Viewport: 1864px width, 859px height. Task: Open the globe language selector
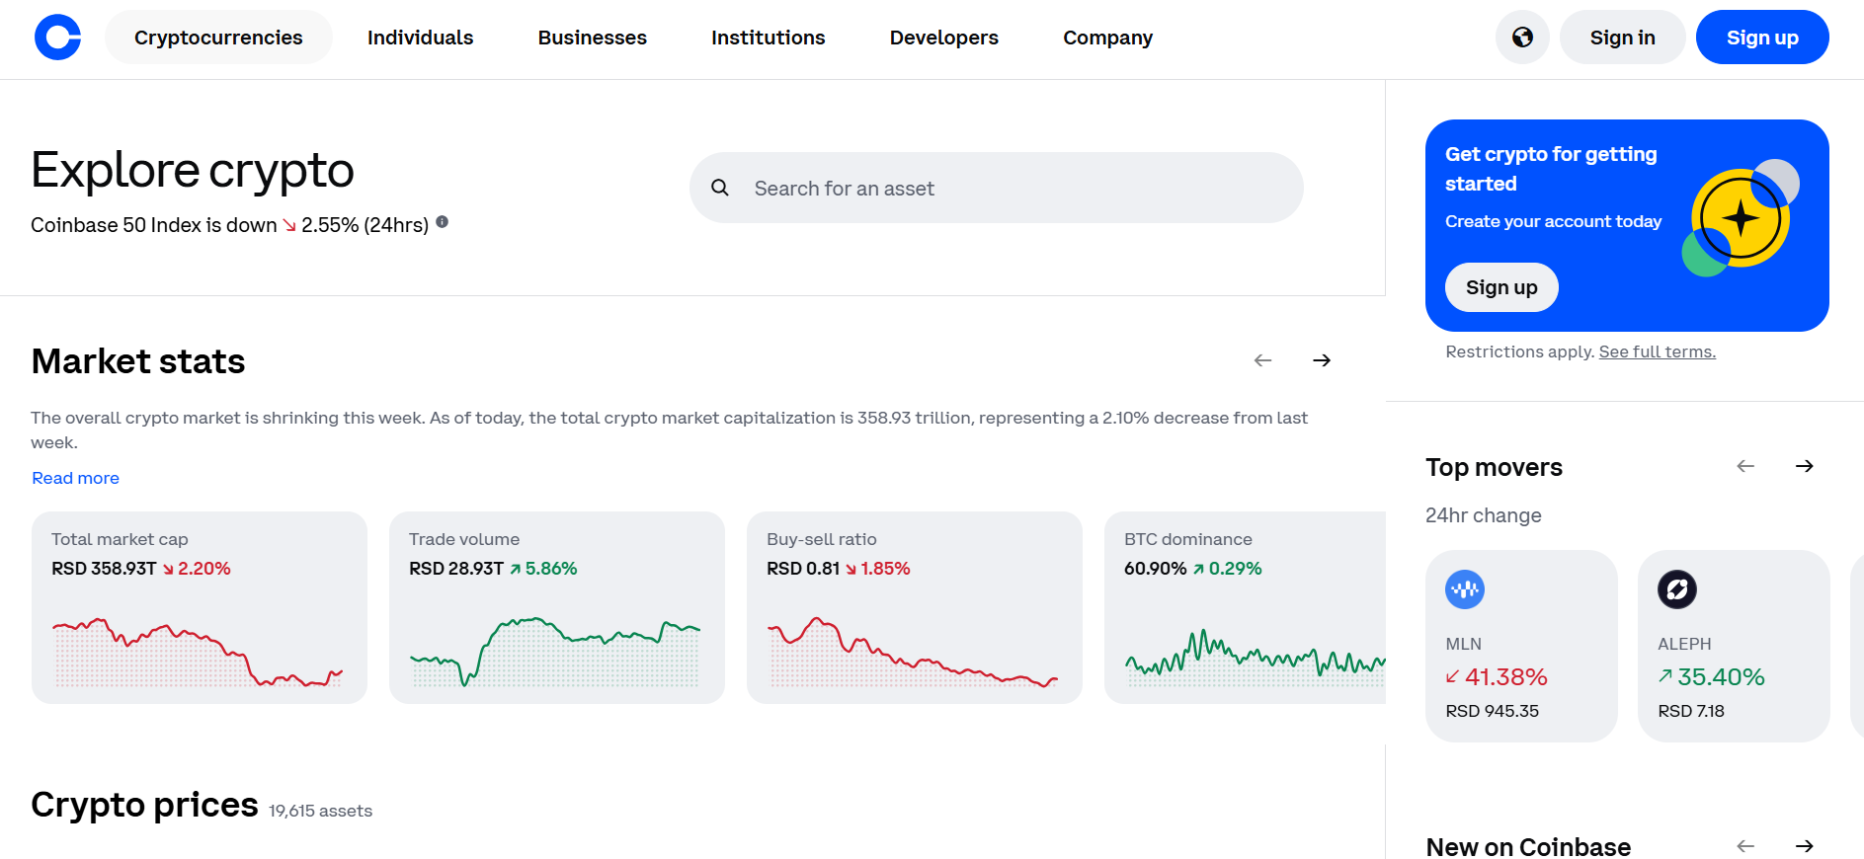[1522, 38]
